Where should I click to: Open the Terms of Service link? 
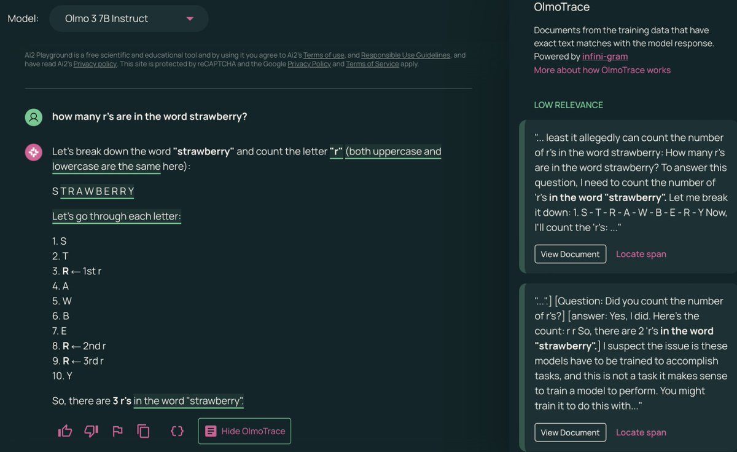coord(372,64)
